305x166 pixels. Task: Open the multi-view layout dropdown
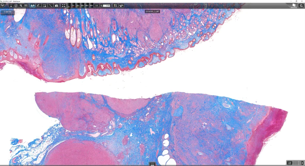coord(290,163)
